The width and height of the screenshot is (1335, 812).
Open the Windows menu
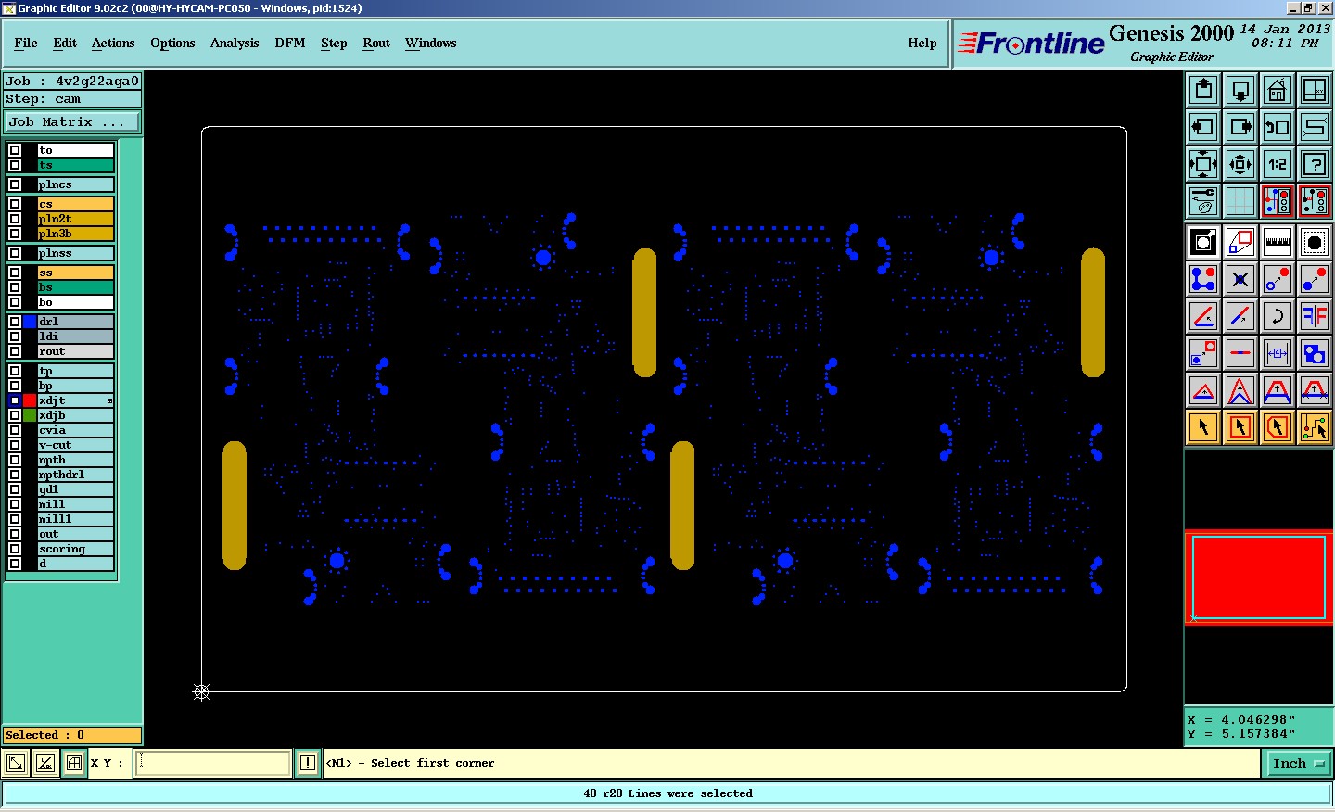pyautogui.click(x=431, y=44)
